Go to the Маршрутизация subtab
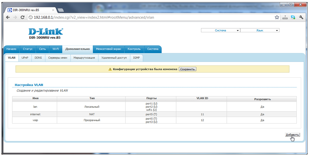The image size is (310, 156). (x=84, y=58)
